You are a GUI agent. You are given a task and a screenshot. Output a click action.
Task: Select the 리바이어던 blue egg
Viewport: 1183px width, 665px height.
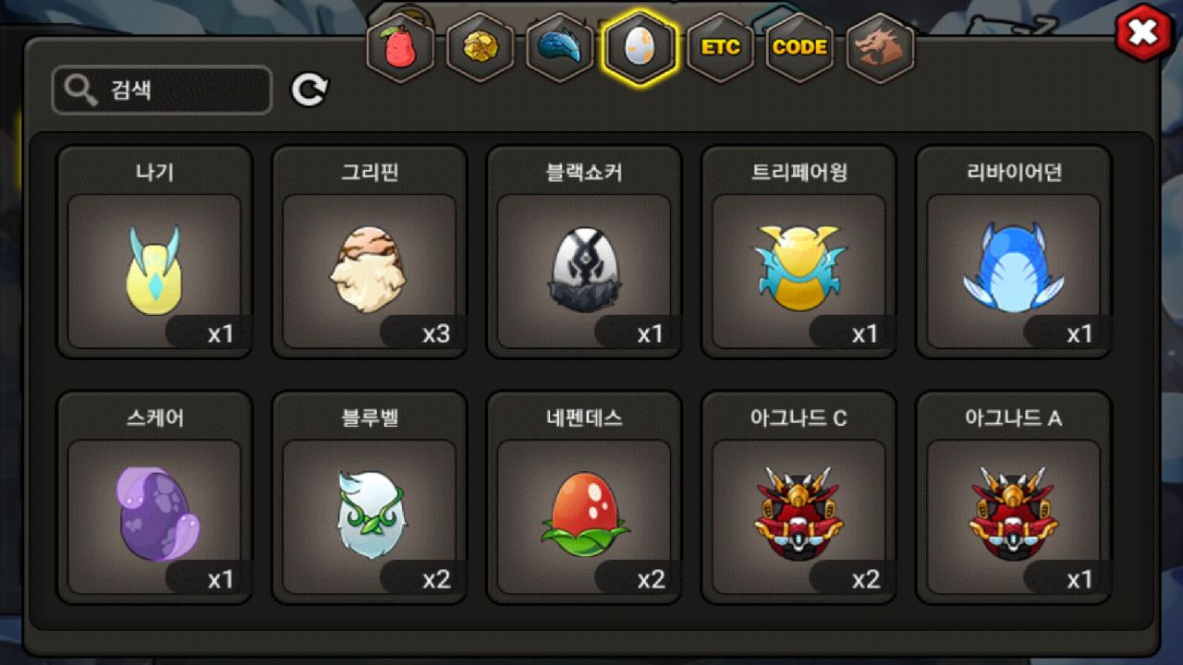[x=1013, y=252]
